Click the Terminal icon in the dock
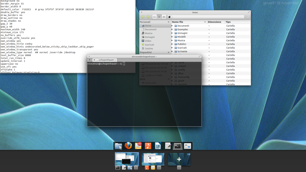The width and height of the screenshot is (306, 172). tap(178, 146)
